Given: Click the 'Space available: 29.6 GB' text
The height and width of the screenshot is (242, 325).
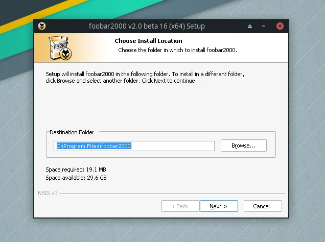Looking at the screenshot, I should (x=76, y=178).
